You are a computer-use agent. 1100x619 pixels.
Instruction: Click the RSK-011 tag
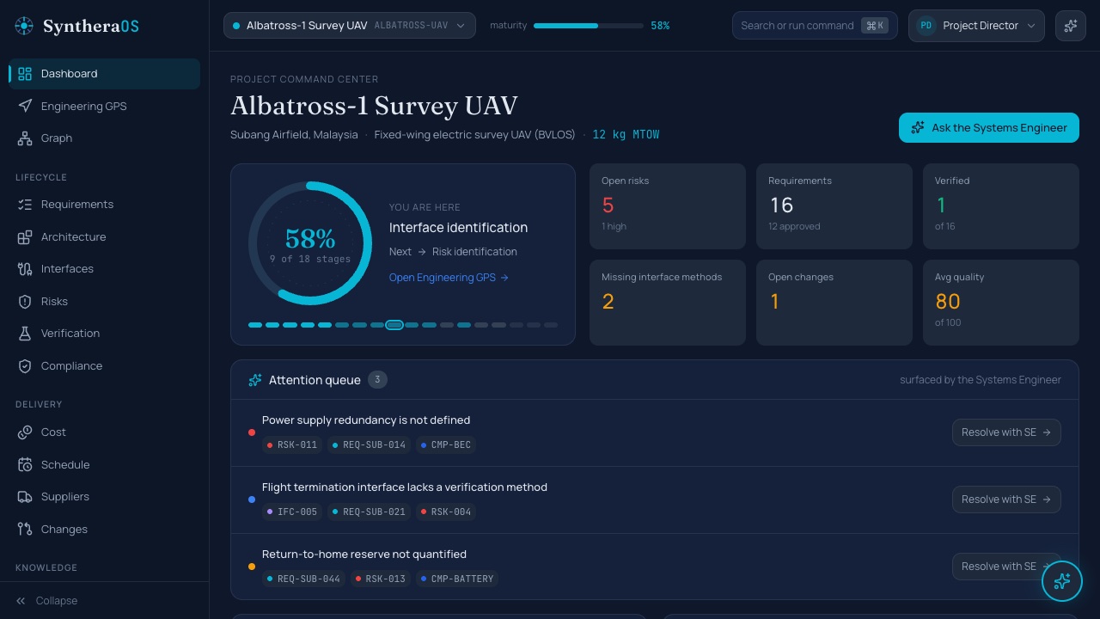pos(292,445)
